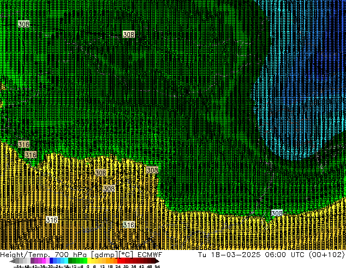Image resolution: width=346 pixels, height=268 pixels.
Task: Click the '-54' legend tick value
Action: tap(17, 266)
